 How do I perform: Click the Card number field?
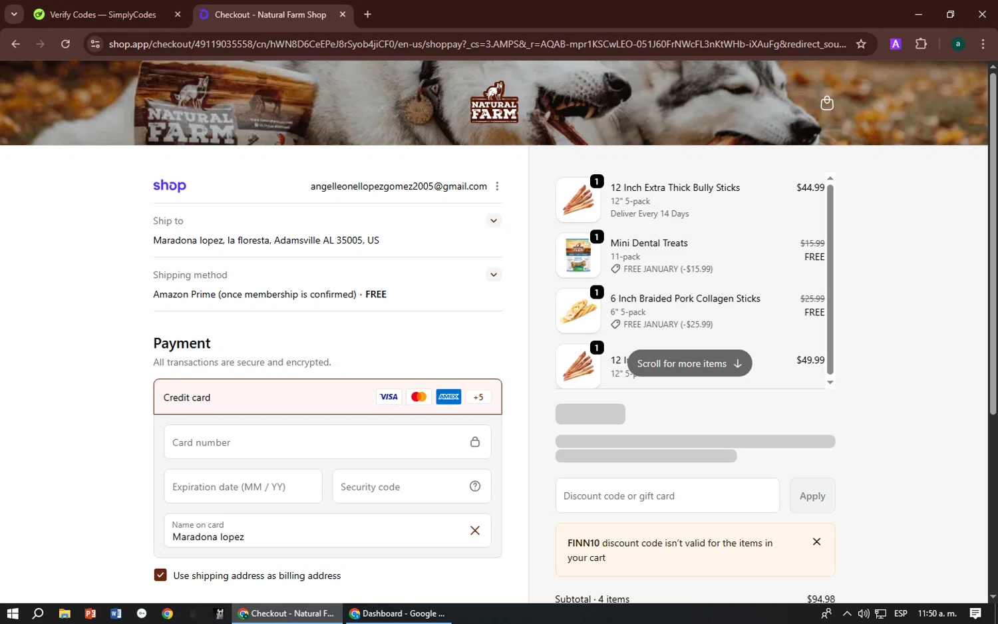(327, 442)
